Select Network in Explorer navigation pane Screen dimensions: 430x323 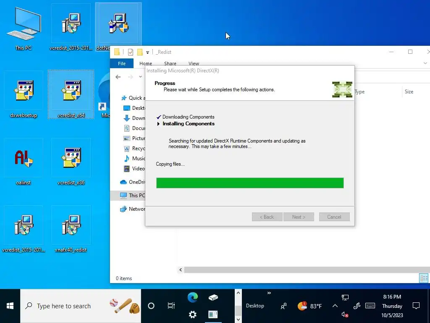coord(133,209)
